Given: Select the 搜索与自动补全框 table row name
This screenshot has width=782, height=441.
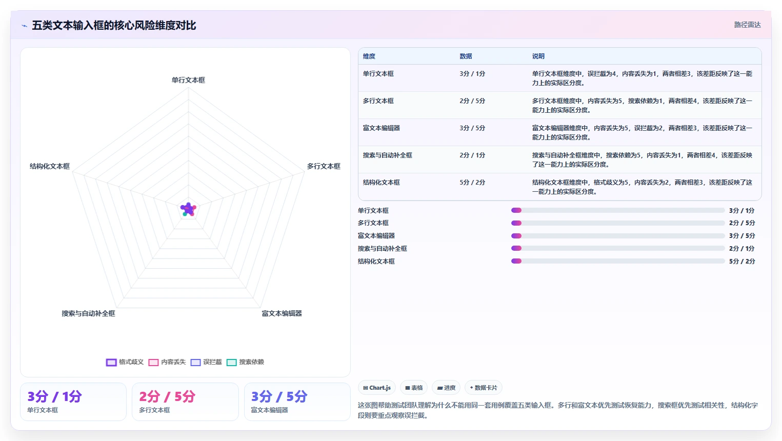Looking at the screenshot, I should (x=388, y=155).
